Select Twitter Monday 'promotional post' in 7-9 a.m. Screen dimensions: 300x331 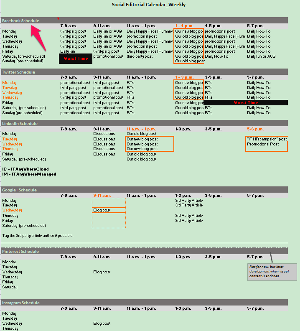pos(75,83)
